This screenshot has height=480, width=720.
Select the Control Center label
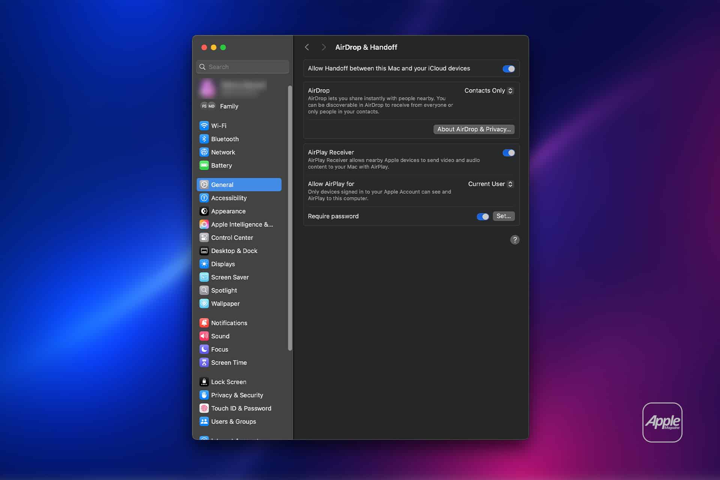pos(232,238)
